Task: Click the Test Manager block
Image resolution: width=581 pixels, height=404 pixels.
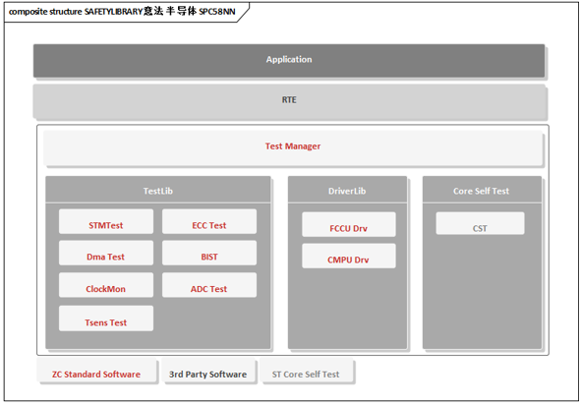Action: pos(293,147)
